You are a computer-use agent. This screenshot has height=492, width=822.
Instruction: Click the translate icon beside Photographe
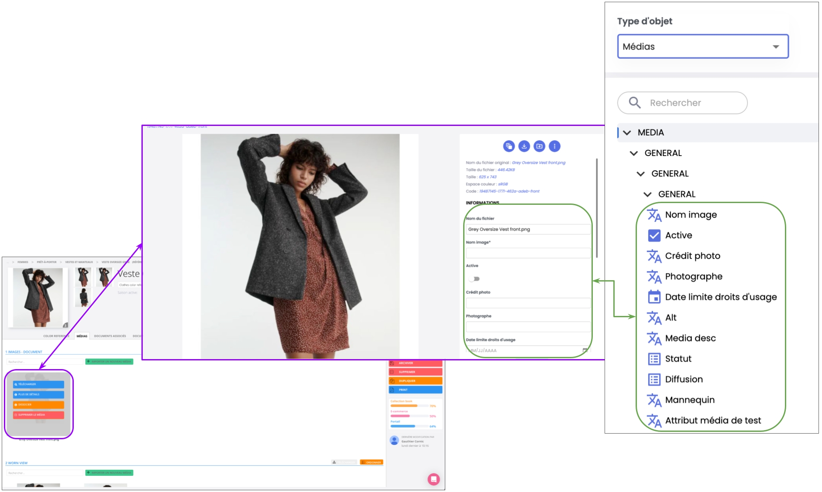(654, 276)
